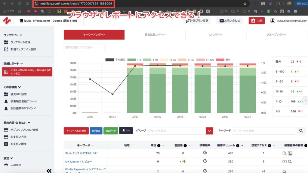Click the 期間を選択してください date field
The width and height of the screenshot is (308, 173).
click(85, 47)
